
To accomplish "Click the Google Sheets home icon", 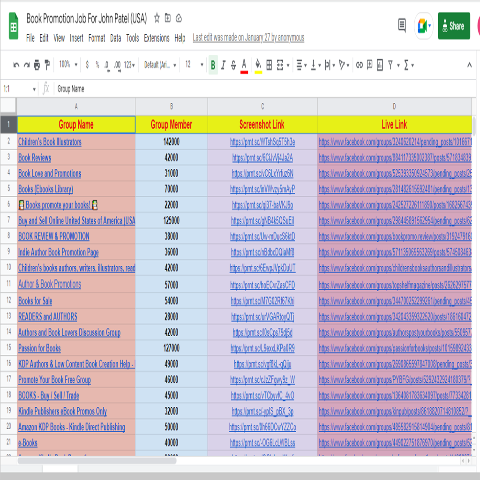I will click(14, 26).
